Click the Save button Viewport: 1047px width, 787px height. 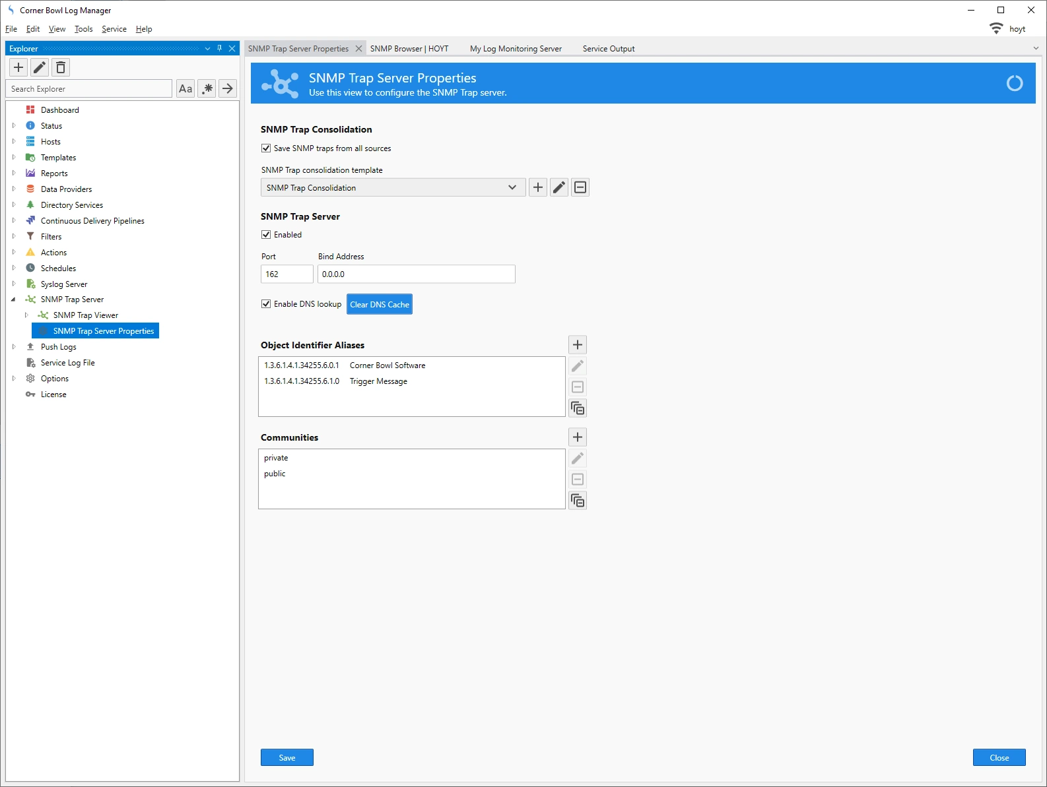287,757
